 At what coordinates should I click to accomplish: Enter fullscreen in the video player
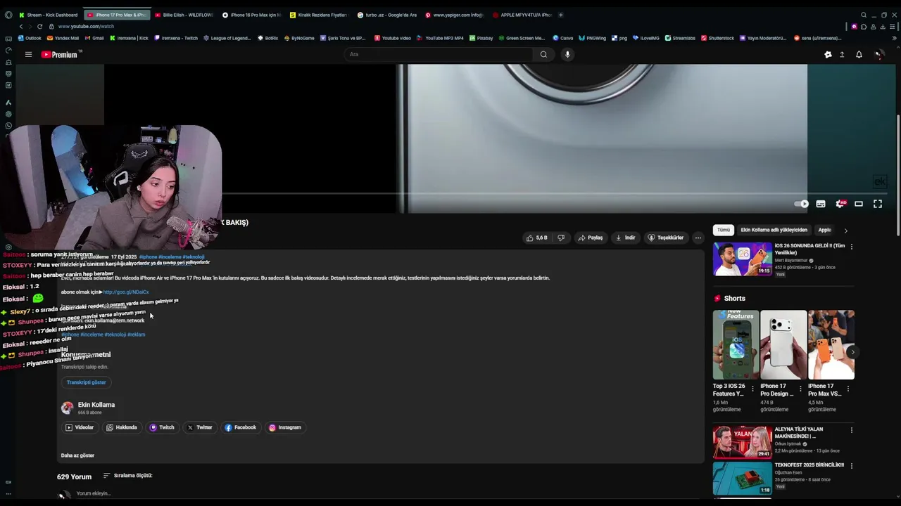[878, 204]
